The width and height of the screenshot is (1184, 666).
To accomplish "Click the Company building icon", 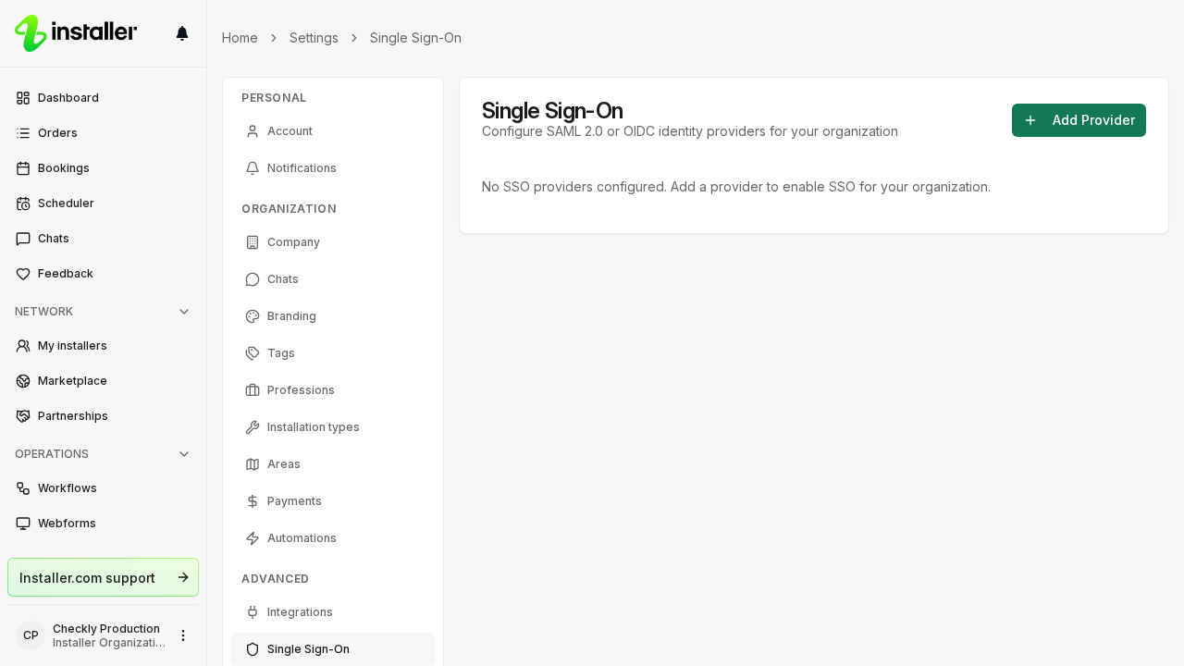I will pyautogui.click(x=253, y=242).
